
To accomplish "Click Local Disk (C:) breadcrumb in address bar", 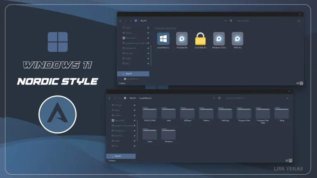I will point(145,98).
